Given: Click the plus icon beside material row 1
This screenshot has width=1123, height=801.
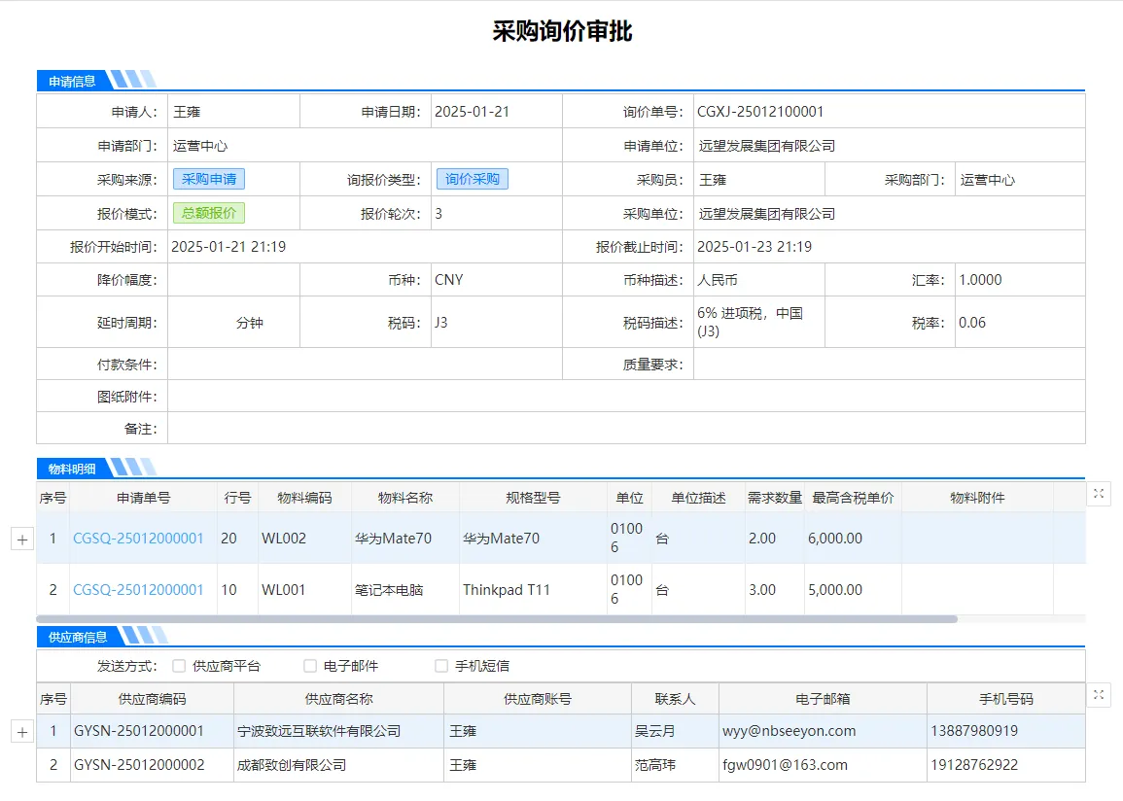Looking at the screenshot, I should [x=22, y=540].
